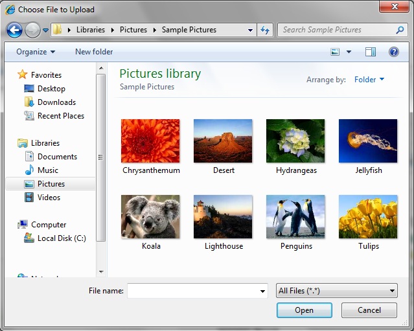Click the Local Disk drive icon
414x331 pixels.
[x=29, y=238]
